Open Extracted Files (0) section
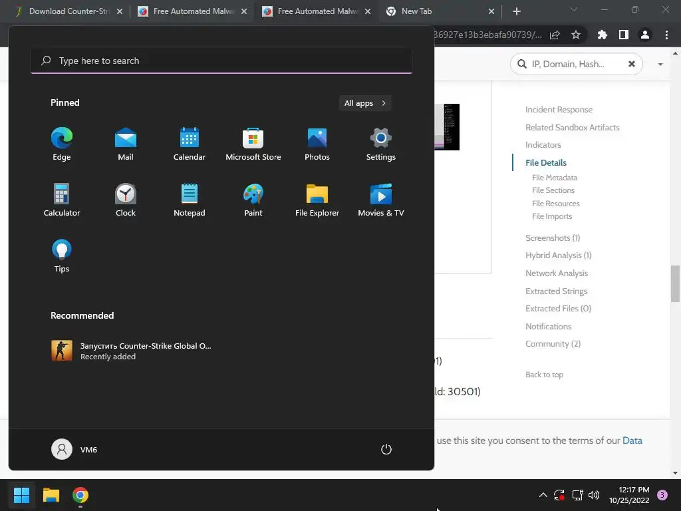681x511 pixels. pyautogui.click(x=558, y=308)
